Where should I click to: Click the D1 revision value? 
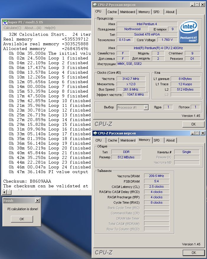click(192, 59)
